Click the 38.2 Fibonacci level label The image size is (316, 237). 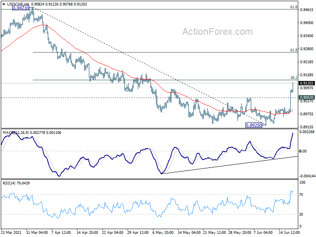pos(293,78)
